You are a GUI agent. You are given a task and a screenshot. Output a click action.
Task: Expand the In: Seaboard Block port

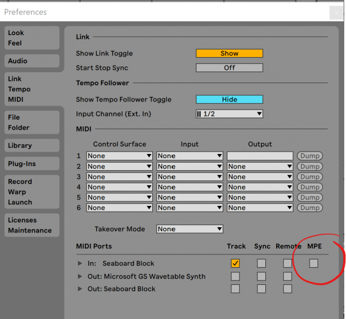(80, 264)
